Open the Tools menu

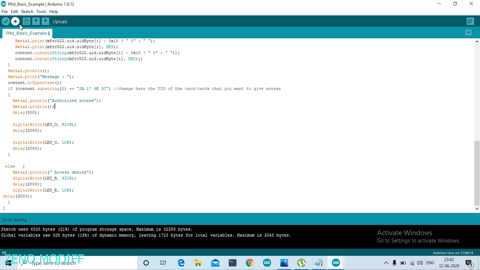click(x=41, y=11)
